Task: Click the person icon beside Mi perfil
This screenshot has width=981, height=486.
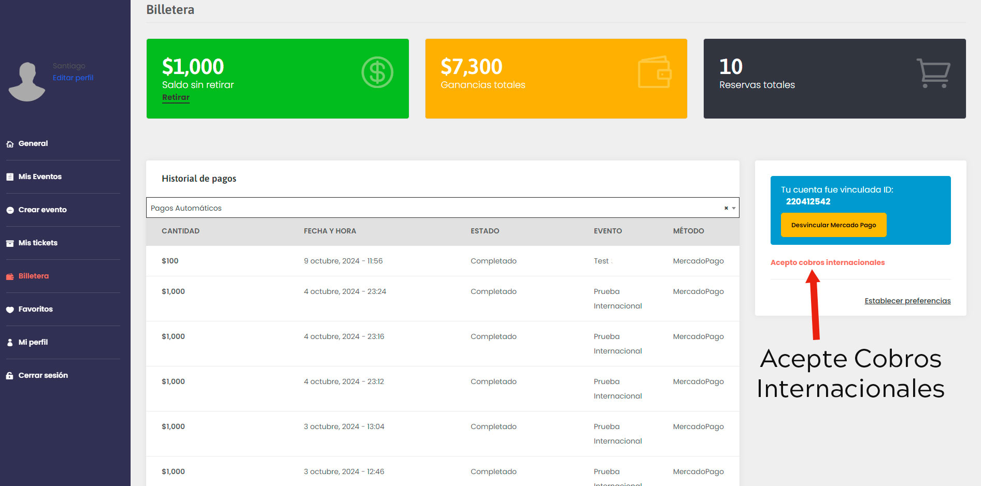Action: (x=10, y=343)
